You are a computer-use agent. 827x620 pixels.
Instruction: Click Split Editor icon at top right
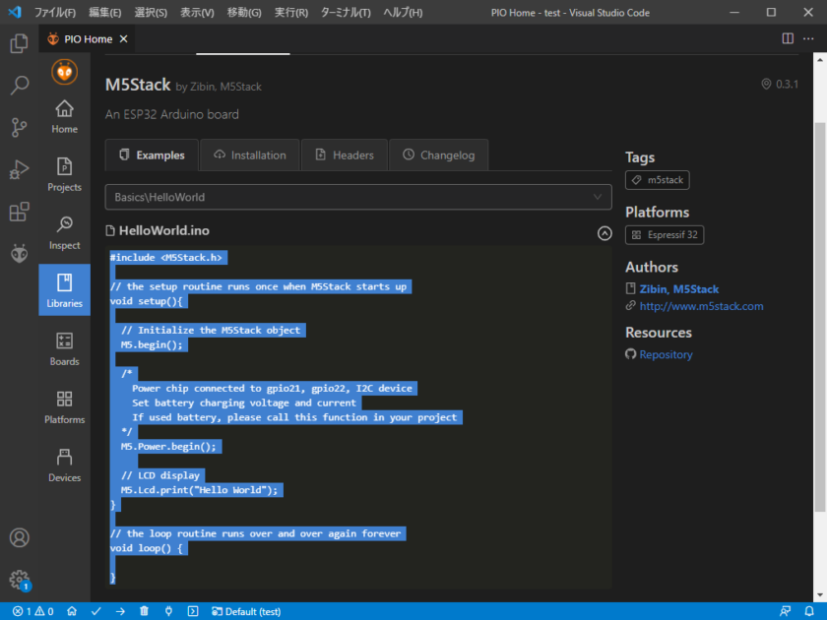[788, 38]
